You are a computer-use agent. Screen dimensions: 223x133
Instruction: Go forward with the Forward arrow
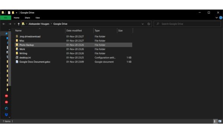[x=10, y=24]
